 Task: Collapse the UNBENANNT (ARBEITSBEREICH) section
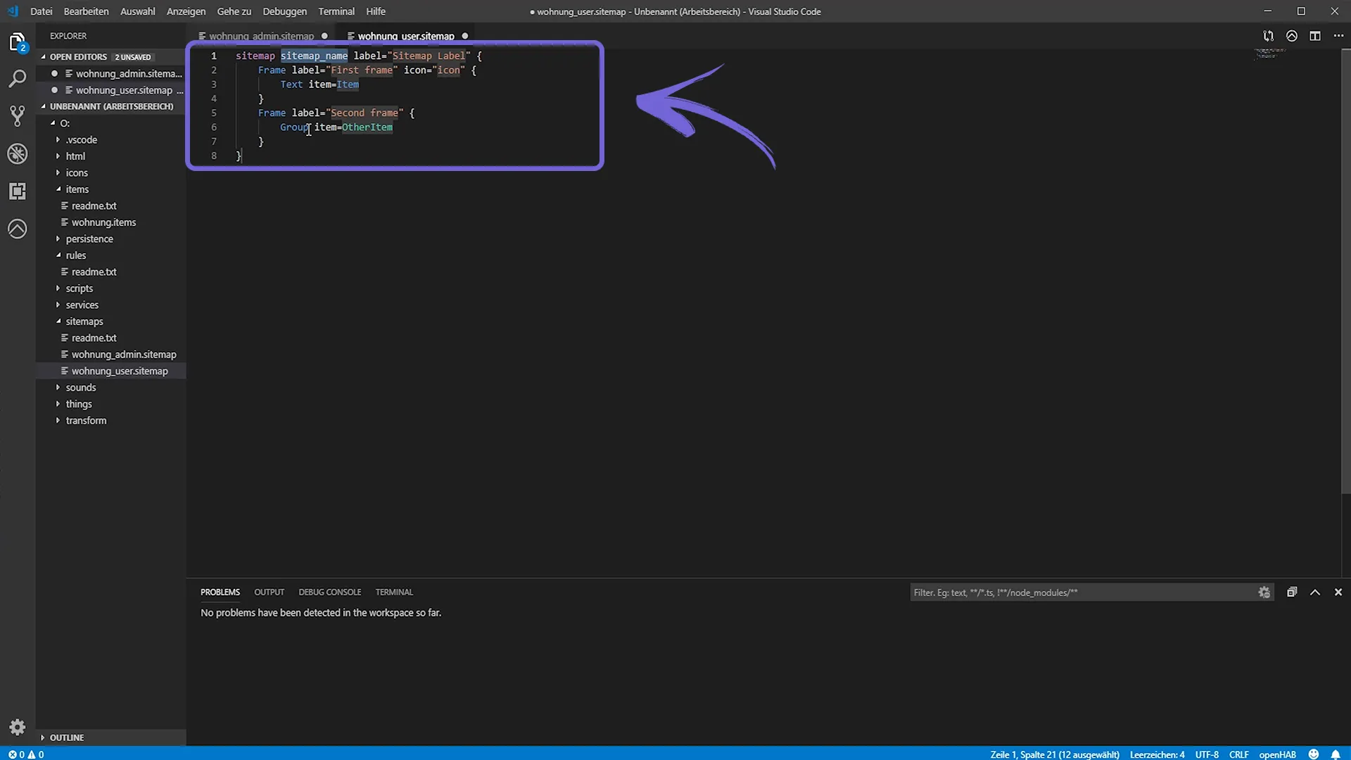(x=110, y=106)
